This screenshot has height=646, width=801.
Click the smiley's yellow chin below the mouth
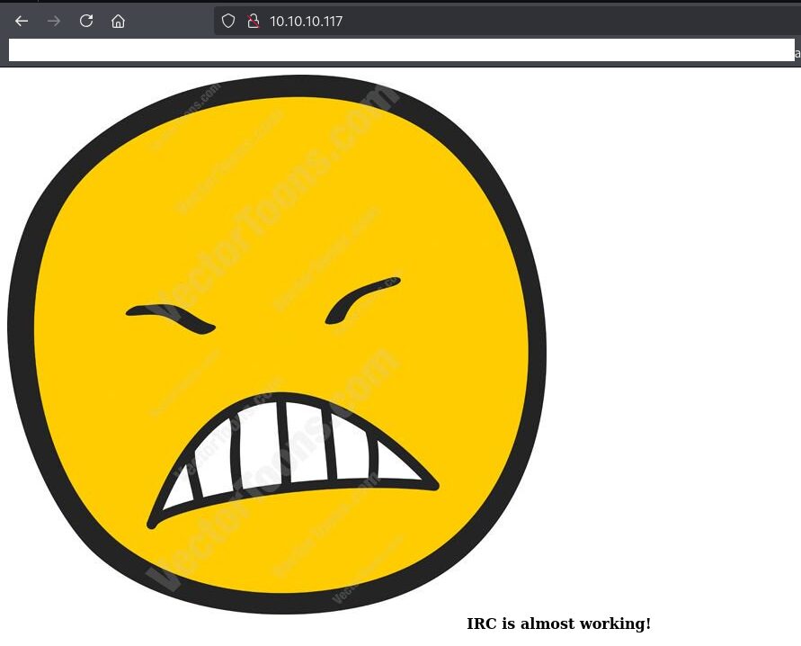tap(288, 540)
